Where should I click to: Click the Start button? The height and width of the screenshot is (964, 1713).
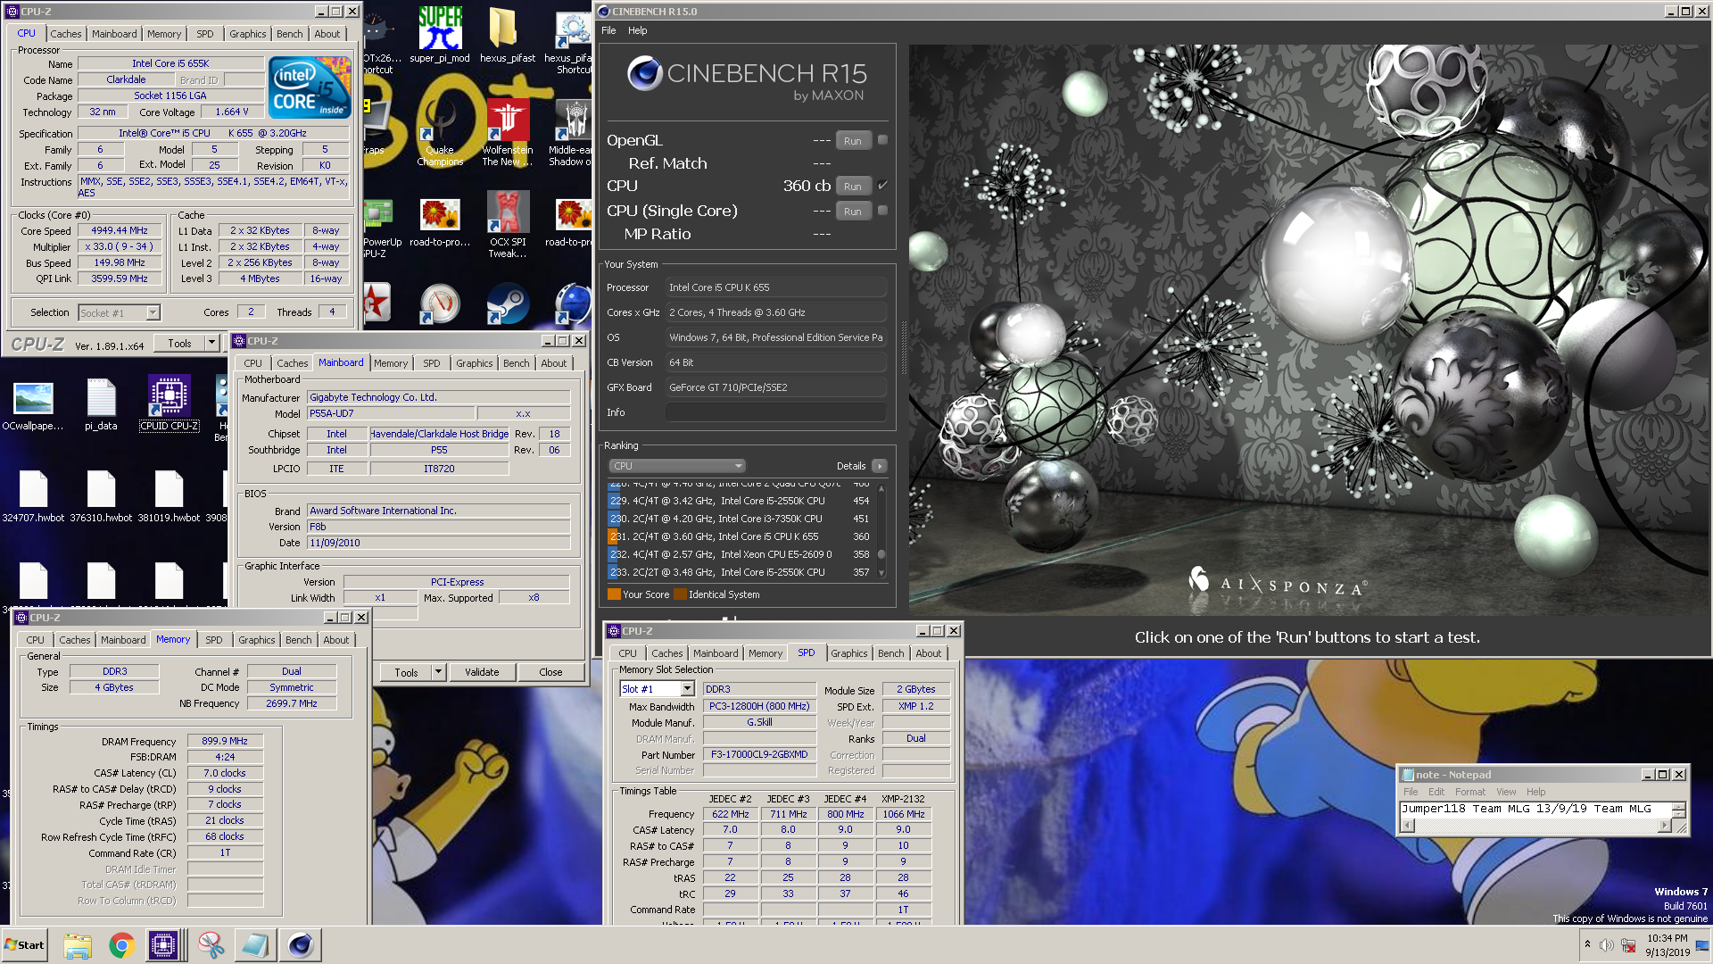pyautogui.click(x=24, y=945)
